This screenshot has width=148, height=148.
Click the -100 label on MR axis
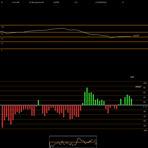[x=145, y=131]
